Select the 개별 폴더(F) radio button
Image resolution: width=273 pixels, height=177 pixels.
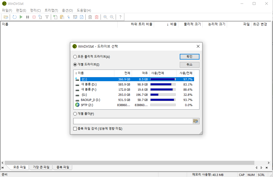point(75,114)
